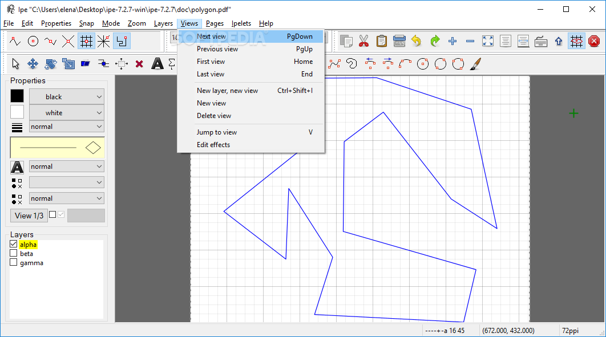This screenshot has width=606, height=337.
Task: Choose the pan canvas tool
Action: coord(122,64)
